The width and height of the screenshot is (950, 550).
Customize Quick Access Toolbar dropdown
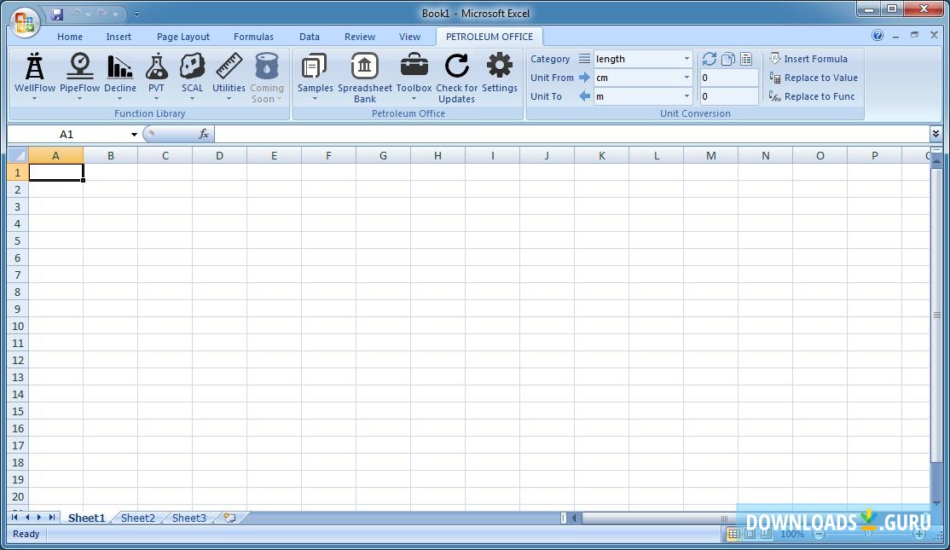(x=136, y=14)
